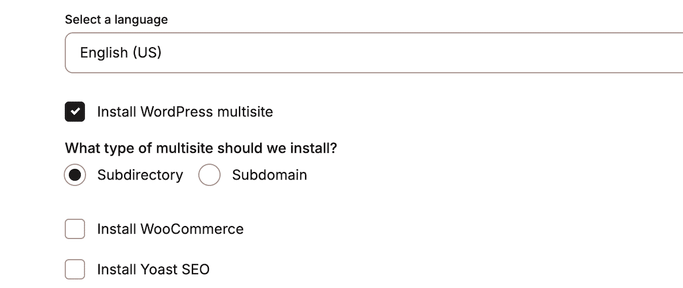The height and width of the screenshot is (288, 683).
Task: Click the "What type of multisite" question heading
Action: [201, 149]
